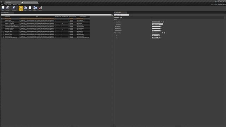Viewport: 226px width, 127px height.
Task: Collapse the Spawner Type array property
Action: click(114, 33)
